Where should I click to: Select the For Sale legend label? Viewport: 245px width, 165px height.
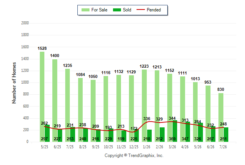coord(99,10)
